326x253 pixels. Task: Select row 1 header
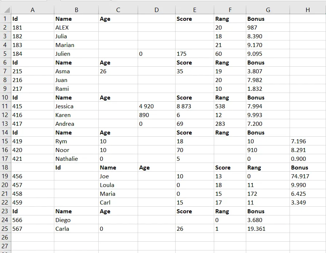[x=5, y=19]
